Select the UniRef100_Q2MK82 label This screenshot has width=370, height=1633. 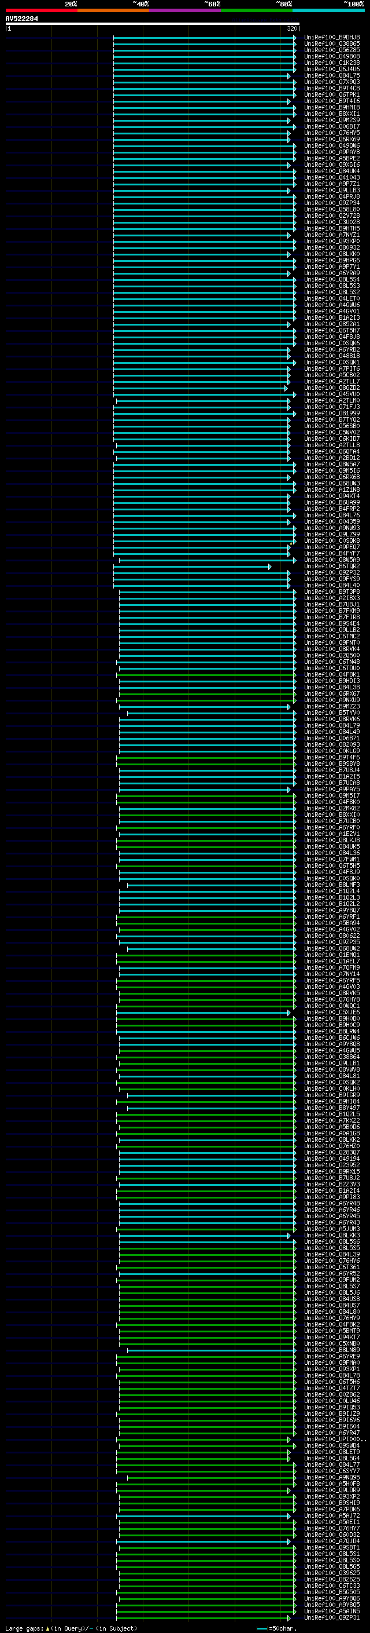[x=332, y=809]
